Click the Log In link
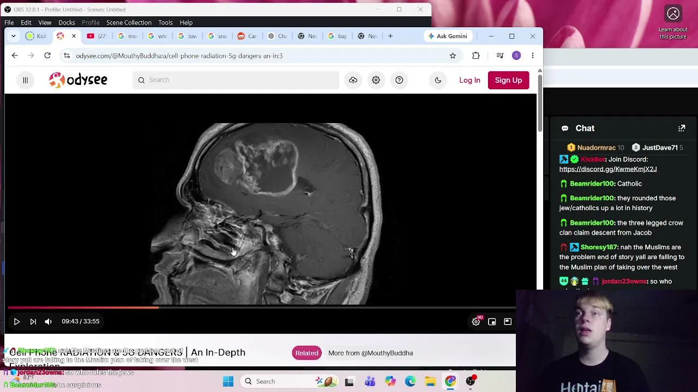The image size is (698, 392). (470, 80)
